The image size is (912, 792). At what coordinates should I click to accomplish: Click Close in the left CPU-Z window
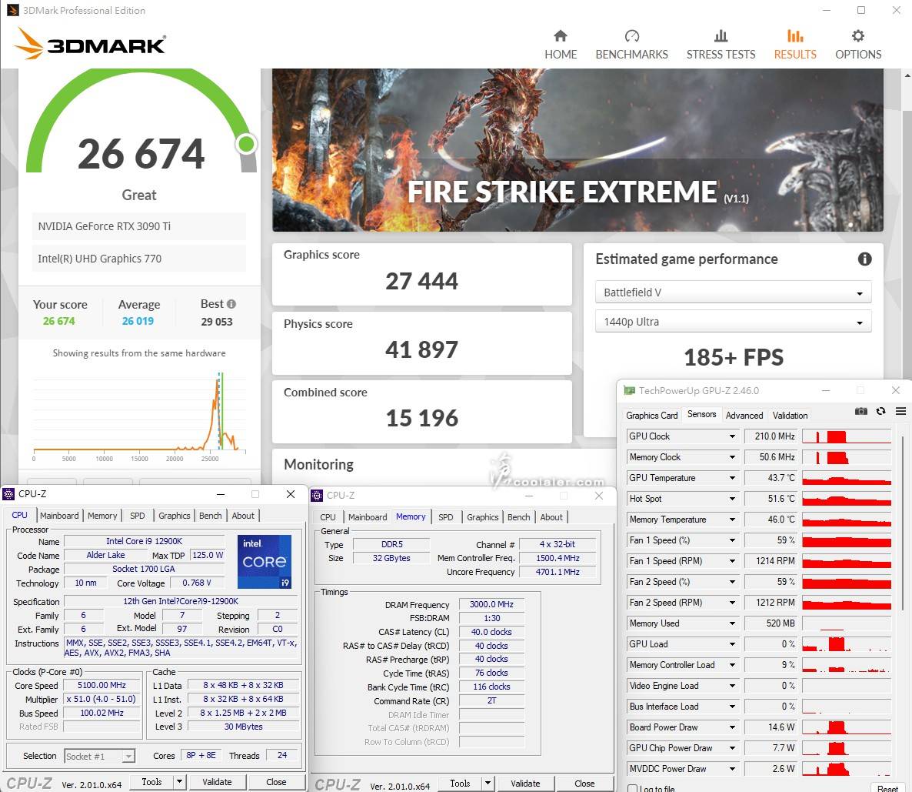coord(276,781)
